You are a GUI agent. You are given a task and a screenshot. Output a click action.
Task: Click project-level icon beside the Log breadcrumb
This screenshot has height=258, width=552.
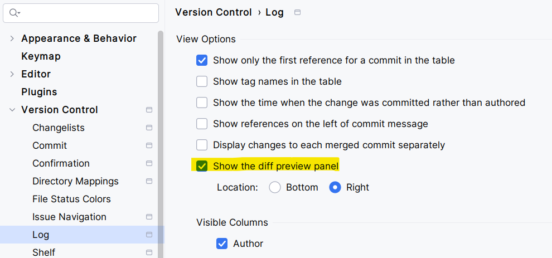(297, 12)
